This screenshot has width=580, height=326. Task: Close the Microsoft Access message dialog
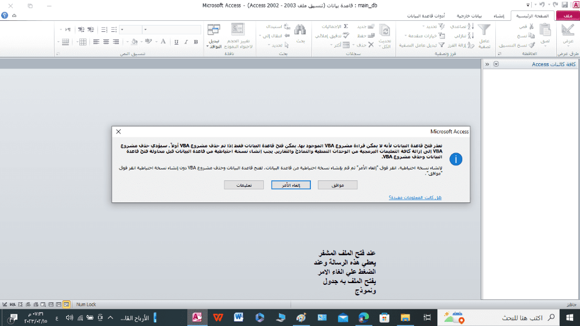pyautogui.click(x=118, y=131)
